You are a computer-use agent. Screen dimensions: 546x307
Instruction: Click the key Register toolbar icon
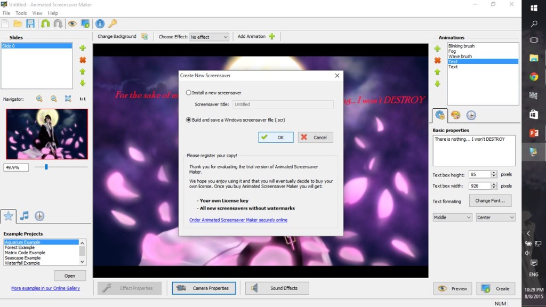point(113,23)
